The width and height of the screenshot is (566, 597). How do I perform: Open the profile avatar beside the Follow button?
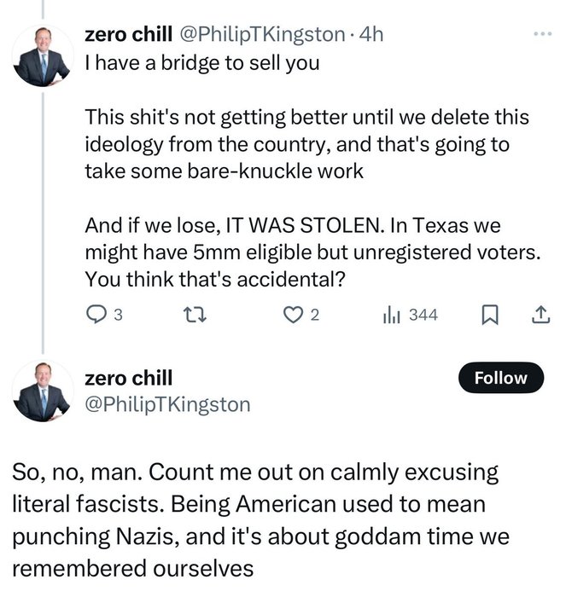[42, 391]
